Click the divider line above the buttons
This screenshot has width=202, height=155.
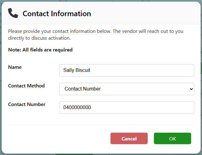coord(101,125)
